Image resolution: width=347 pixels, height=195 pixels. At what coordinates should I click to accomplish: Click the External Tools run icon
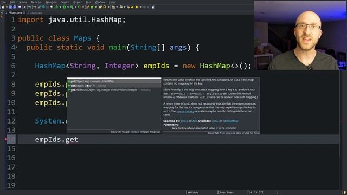(79, 7)
